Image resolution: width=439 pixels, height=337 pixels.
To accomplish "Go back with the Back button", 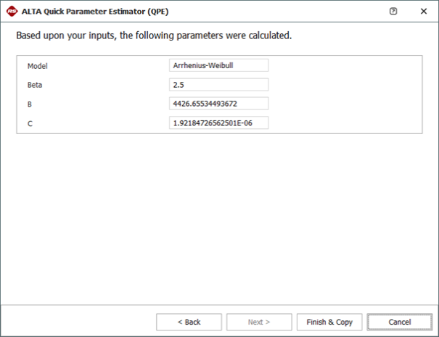I will point(189,322).
